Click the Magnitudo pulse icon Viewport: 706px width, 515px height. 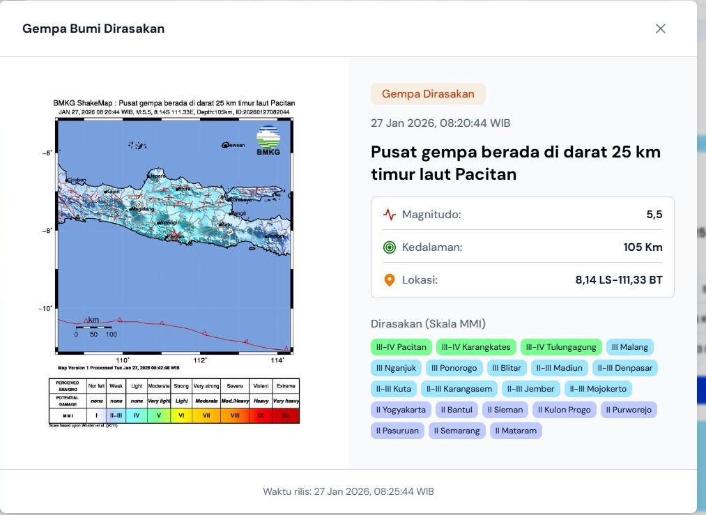click(x=390, y=215)
